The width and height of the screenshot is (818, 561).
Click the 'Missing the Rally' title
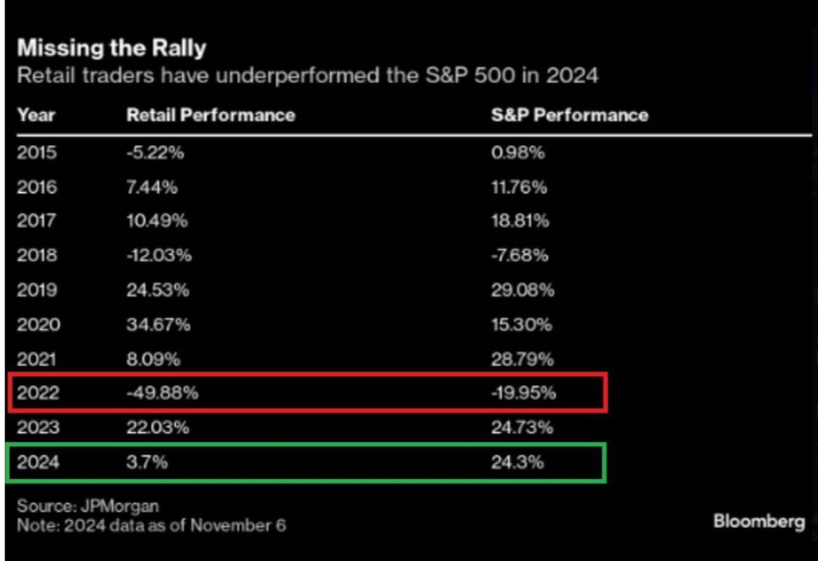(x=111, y=48)
